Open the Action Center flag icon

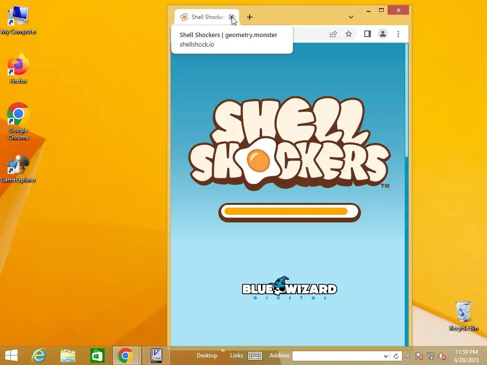pos(419,356)
